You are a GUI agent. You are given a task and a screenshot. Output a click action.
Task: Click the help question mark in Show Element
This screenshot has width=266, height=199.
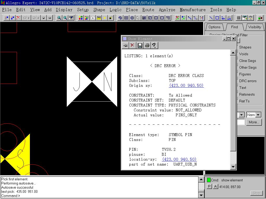pos(154,45)
